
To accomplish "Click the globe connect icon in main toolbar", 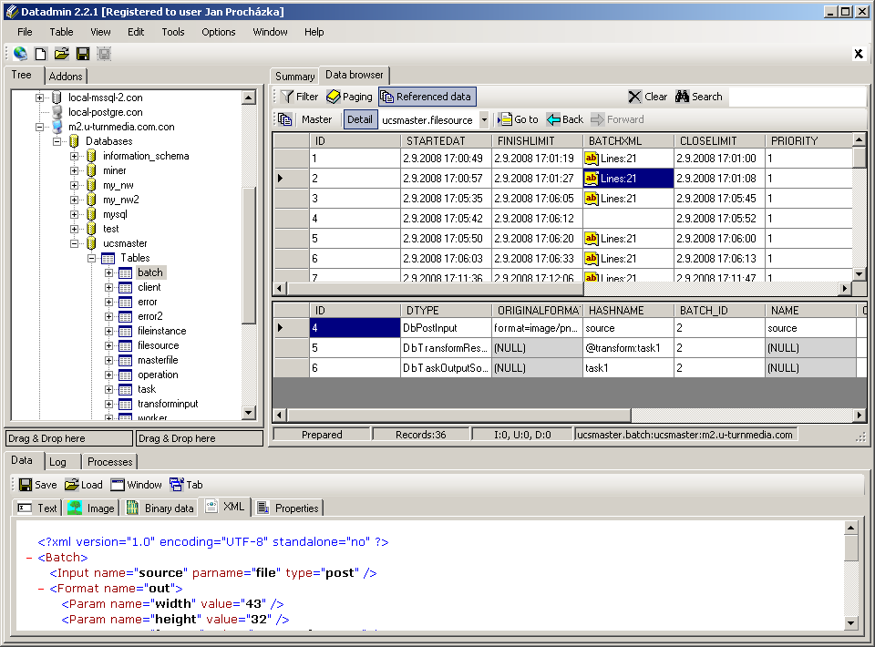I will 20,54.
